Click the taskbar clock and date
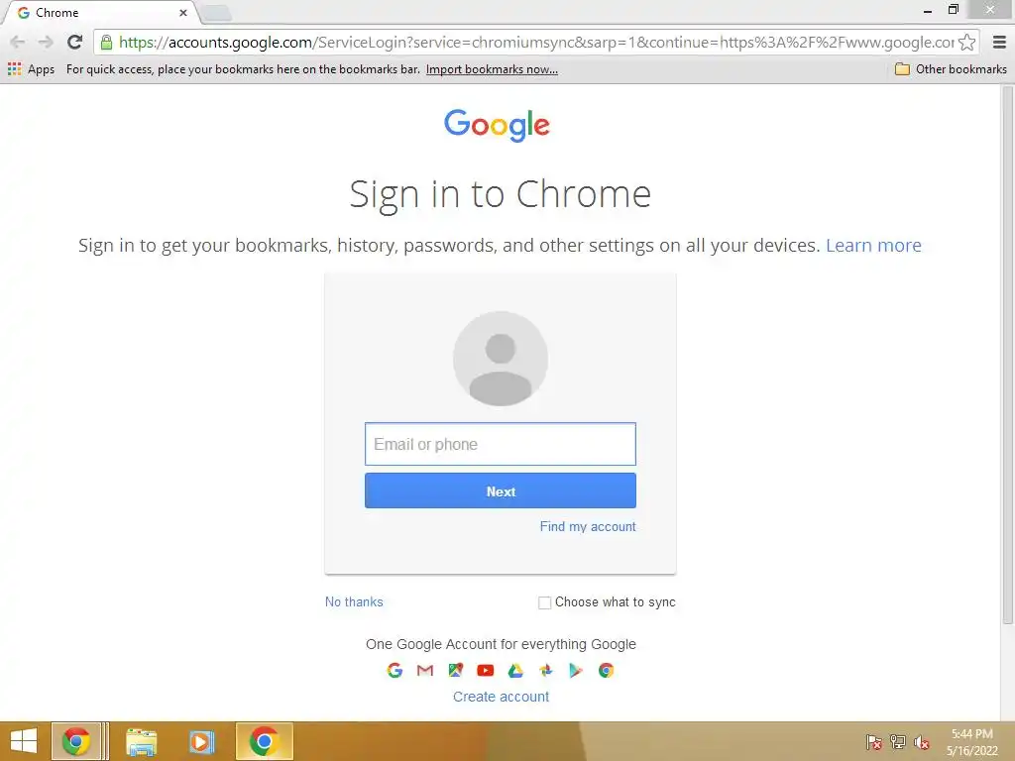Screen dimensions: 1015x761 972,742
